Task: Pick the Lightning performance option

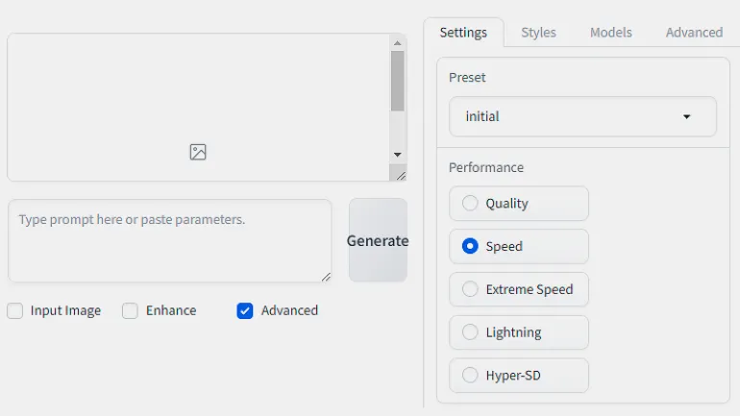Action: point(470,332)
